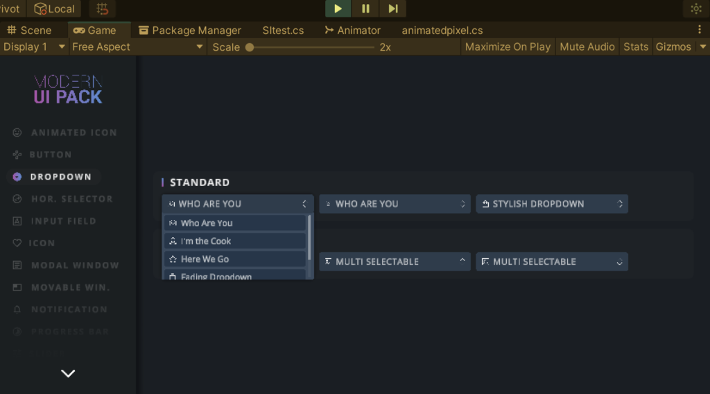Toggle the Stats overlay
This screenshot has height=394, width=710.
(x=636, y=47)
